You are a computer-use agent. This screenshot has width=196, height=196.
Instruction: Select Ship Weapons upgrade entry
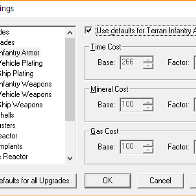[21, 105]
